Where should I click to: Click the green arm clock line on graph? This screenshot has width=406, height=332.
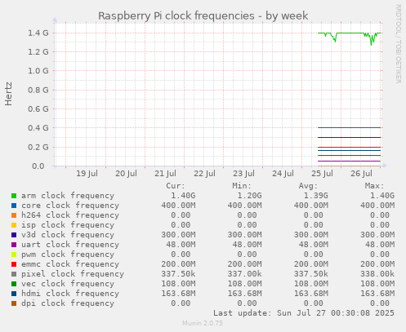pos(350,33)
